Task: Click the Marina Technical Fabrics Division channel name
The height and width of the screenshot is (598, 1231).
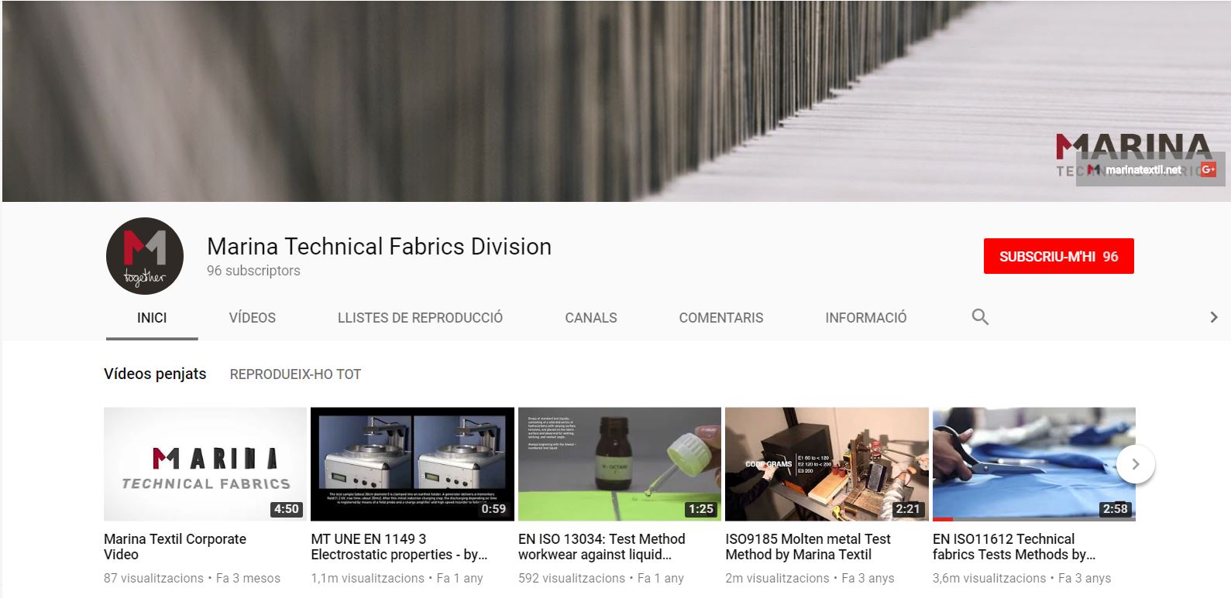Action: click(380, 247)
